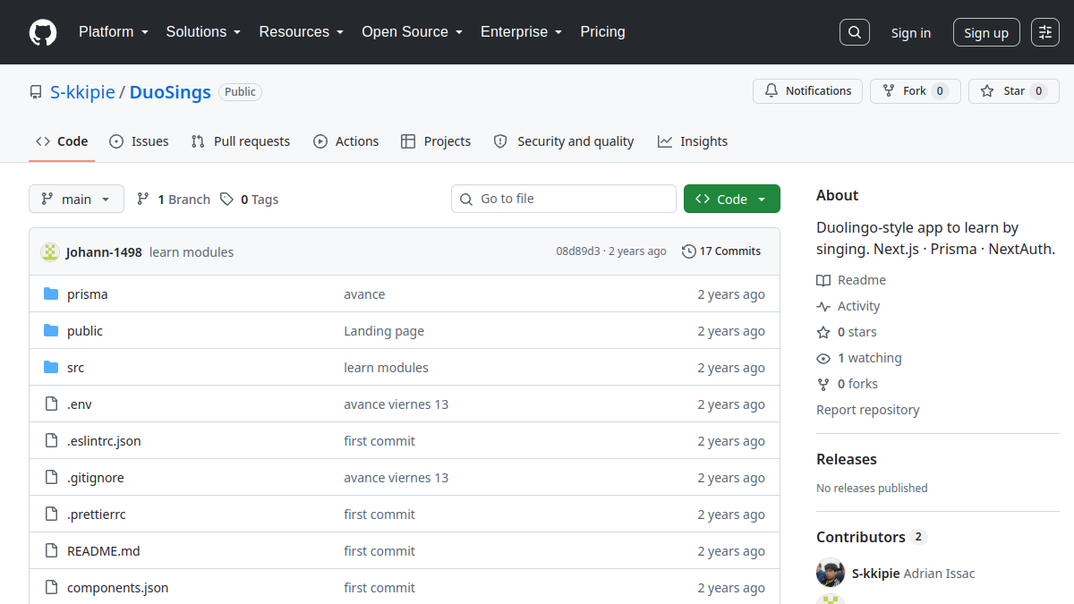Screen dimensions: 1074x604
Task: Open the 'avance' commit message for prisma
Action: click(x=364, y=294)
